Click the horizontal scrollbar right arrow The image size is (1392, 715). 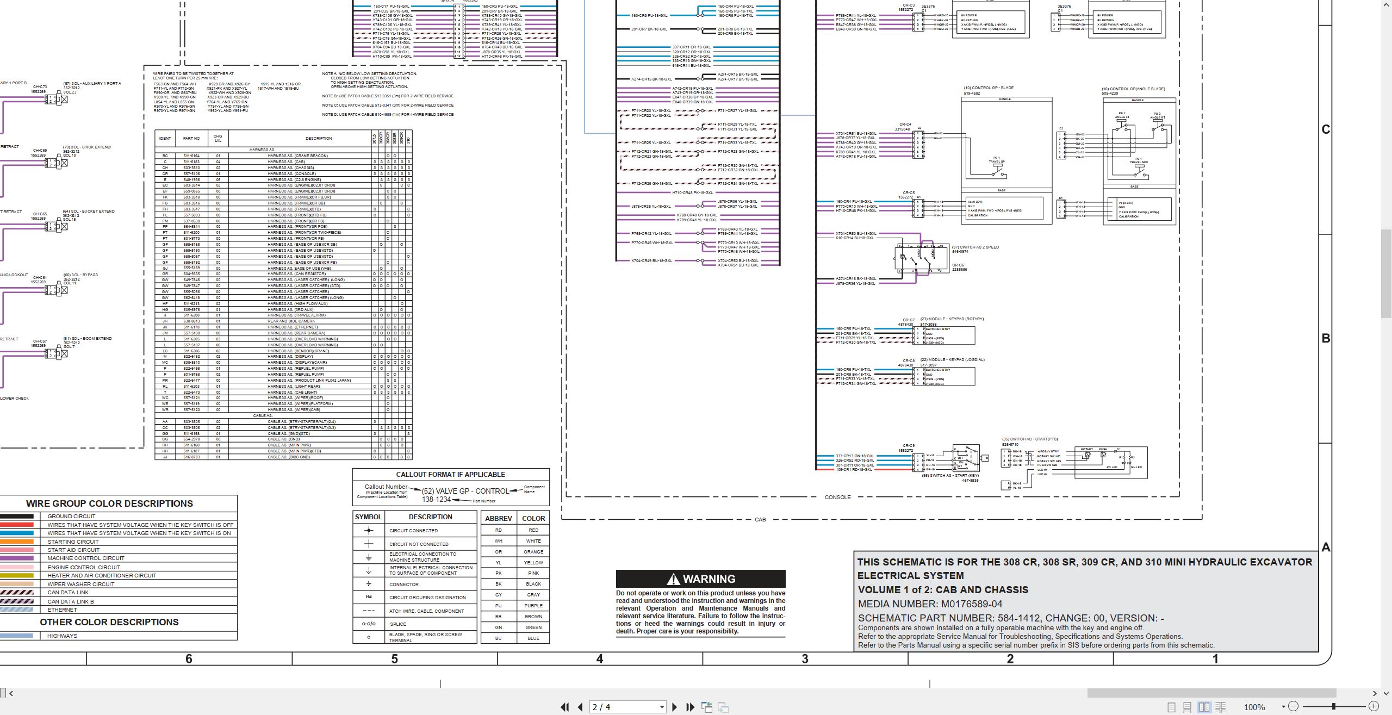(1374, 693)
